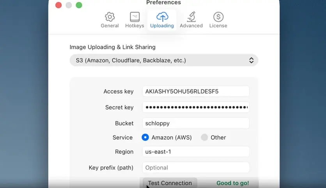Click the Uploading cloud icon

(x=162, y=17)
